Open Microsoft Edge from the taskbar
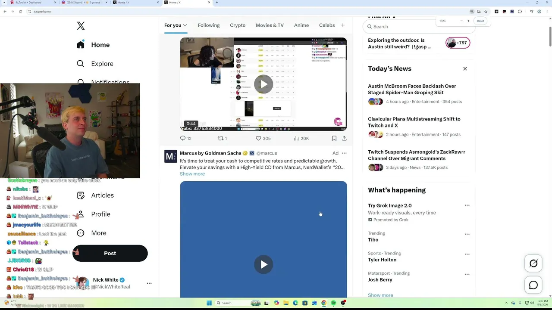The image size is (552, 310). [295, 303]
